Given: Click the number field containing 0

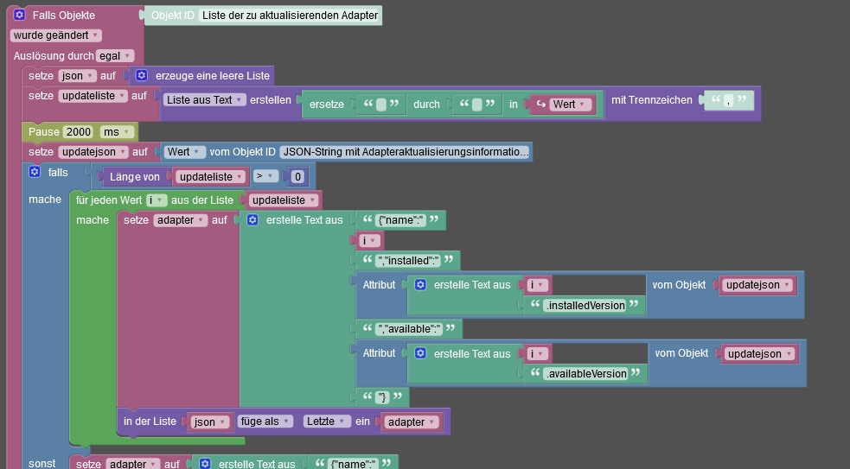Looking at the screenshot, I should click(x=297, y=177).
